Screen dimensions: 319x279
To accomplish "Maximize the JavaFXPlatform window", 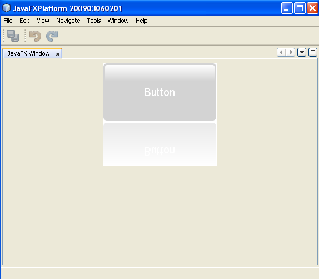I will 300,8.
